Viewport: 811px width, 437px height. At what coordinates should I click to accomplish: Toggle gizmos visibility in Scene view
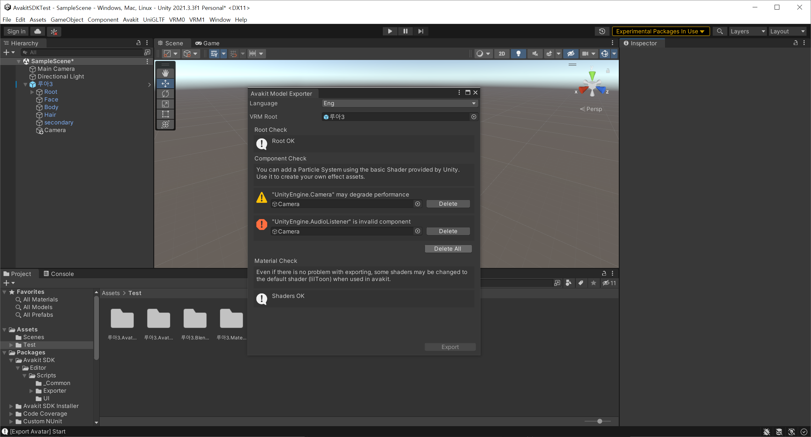coord(604,54)
